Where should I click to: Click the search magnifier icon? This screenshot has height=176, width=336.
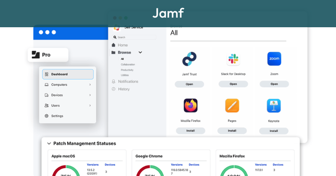tap(115, 37)
